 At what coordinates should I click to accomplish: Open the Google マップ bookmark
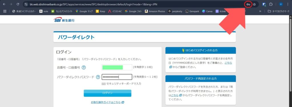click(84, 11)
